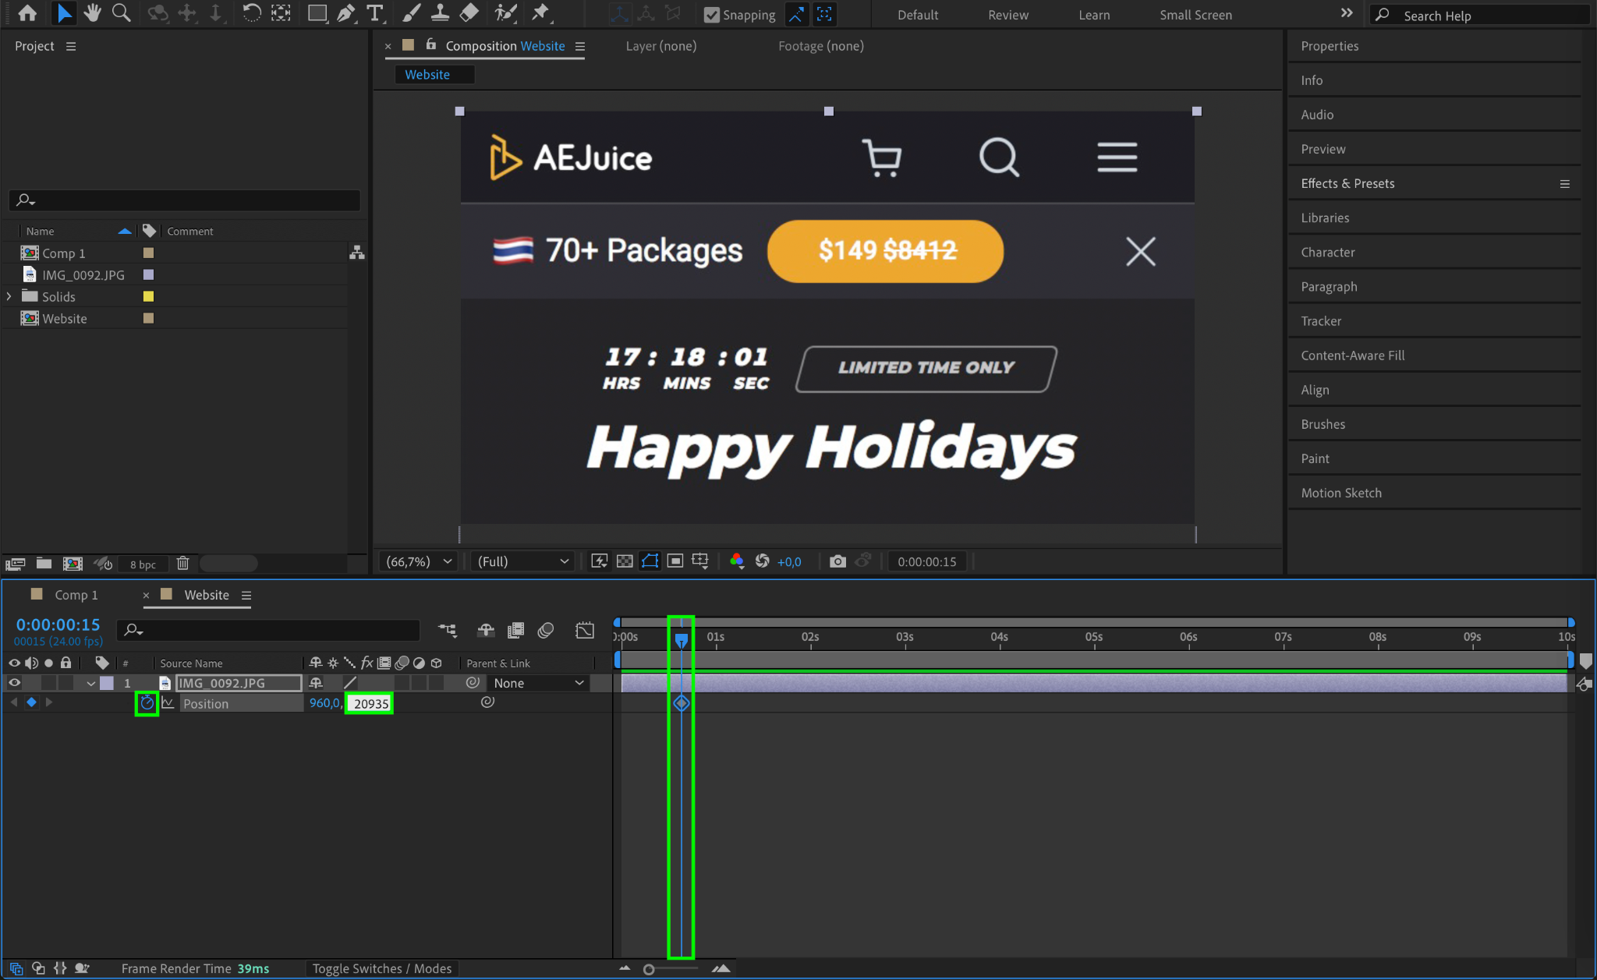Open the Graph Editor button

click(584, 630)
